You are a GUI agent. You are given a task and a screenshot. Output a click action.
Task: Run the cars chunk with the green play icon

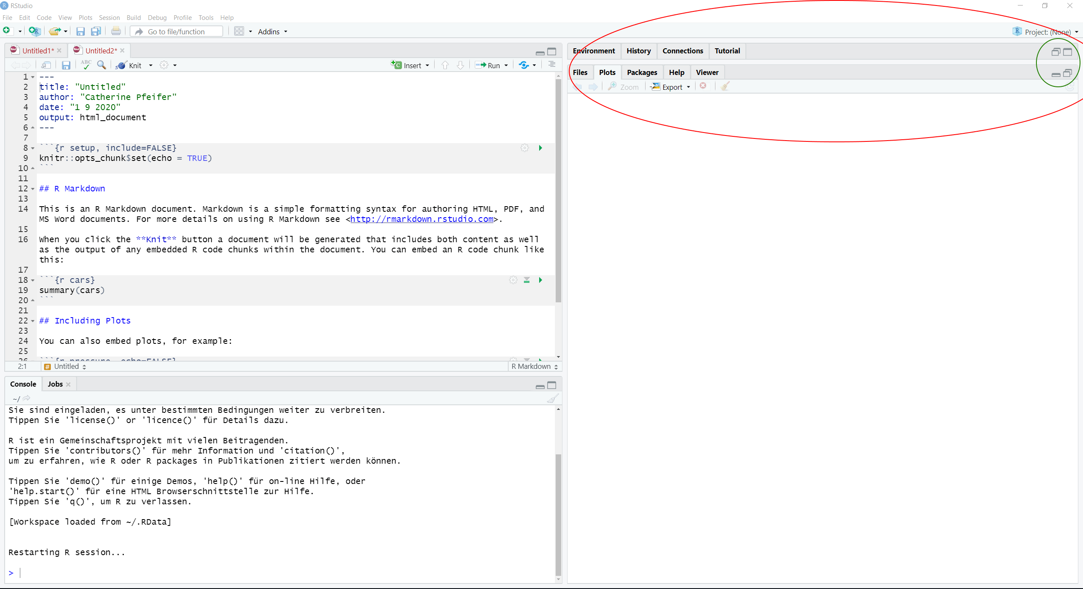[x=540, y=280]
